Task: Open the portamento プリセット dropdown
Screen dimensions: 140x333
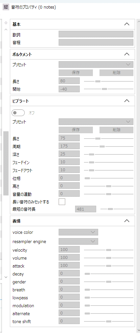Action: (x=96, y=64)
